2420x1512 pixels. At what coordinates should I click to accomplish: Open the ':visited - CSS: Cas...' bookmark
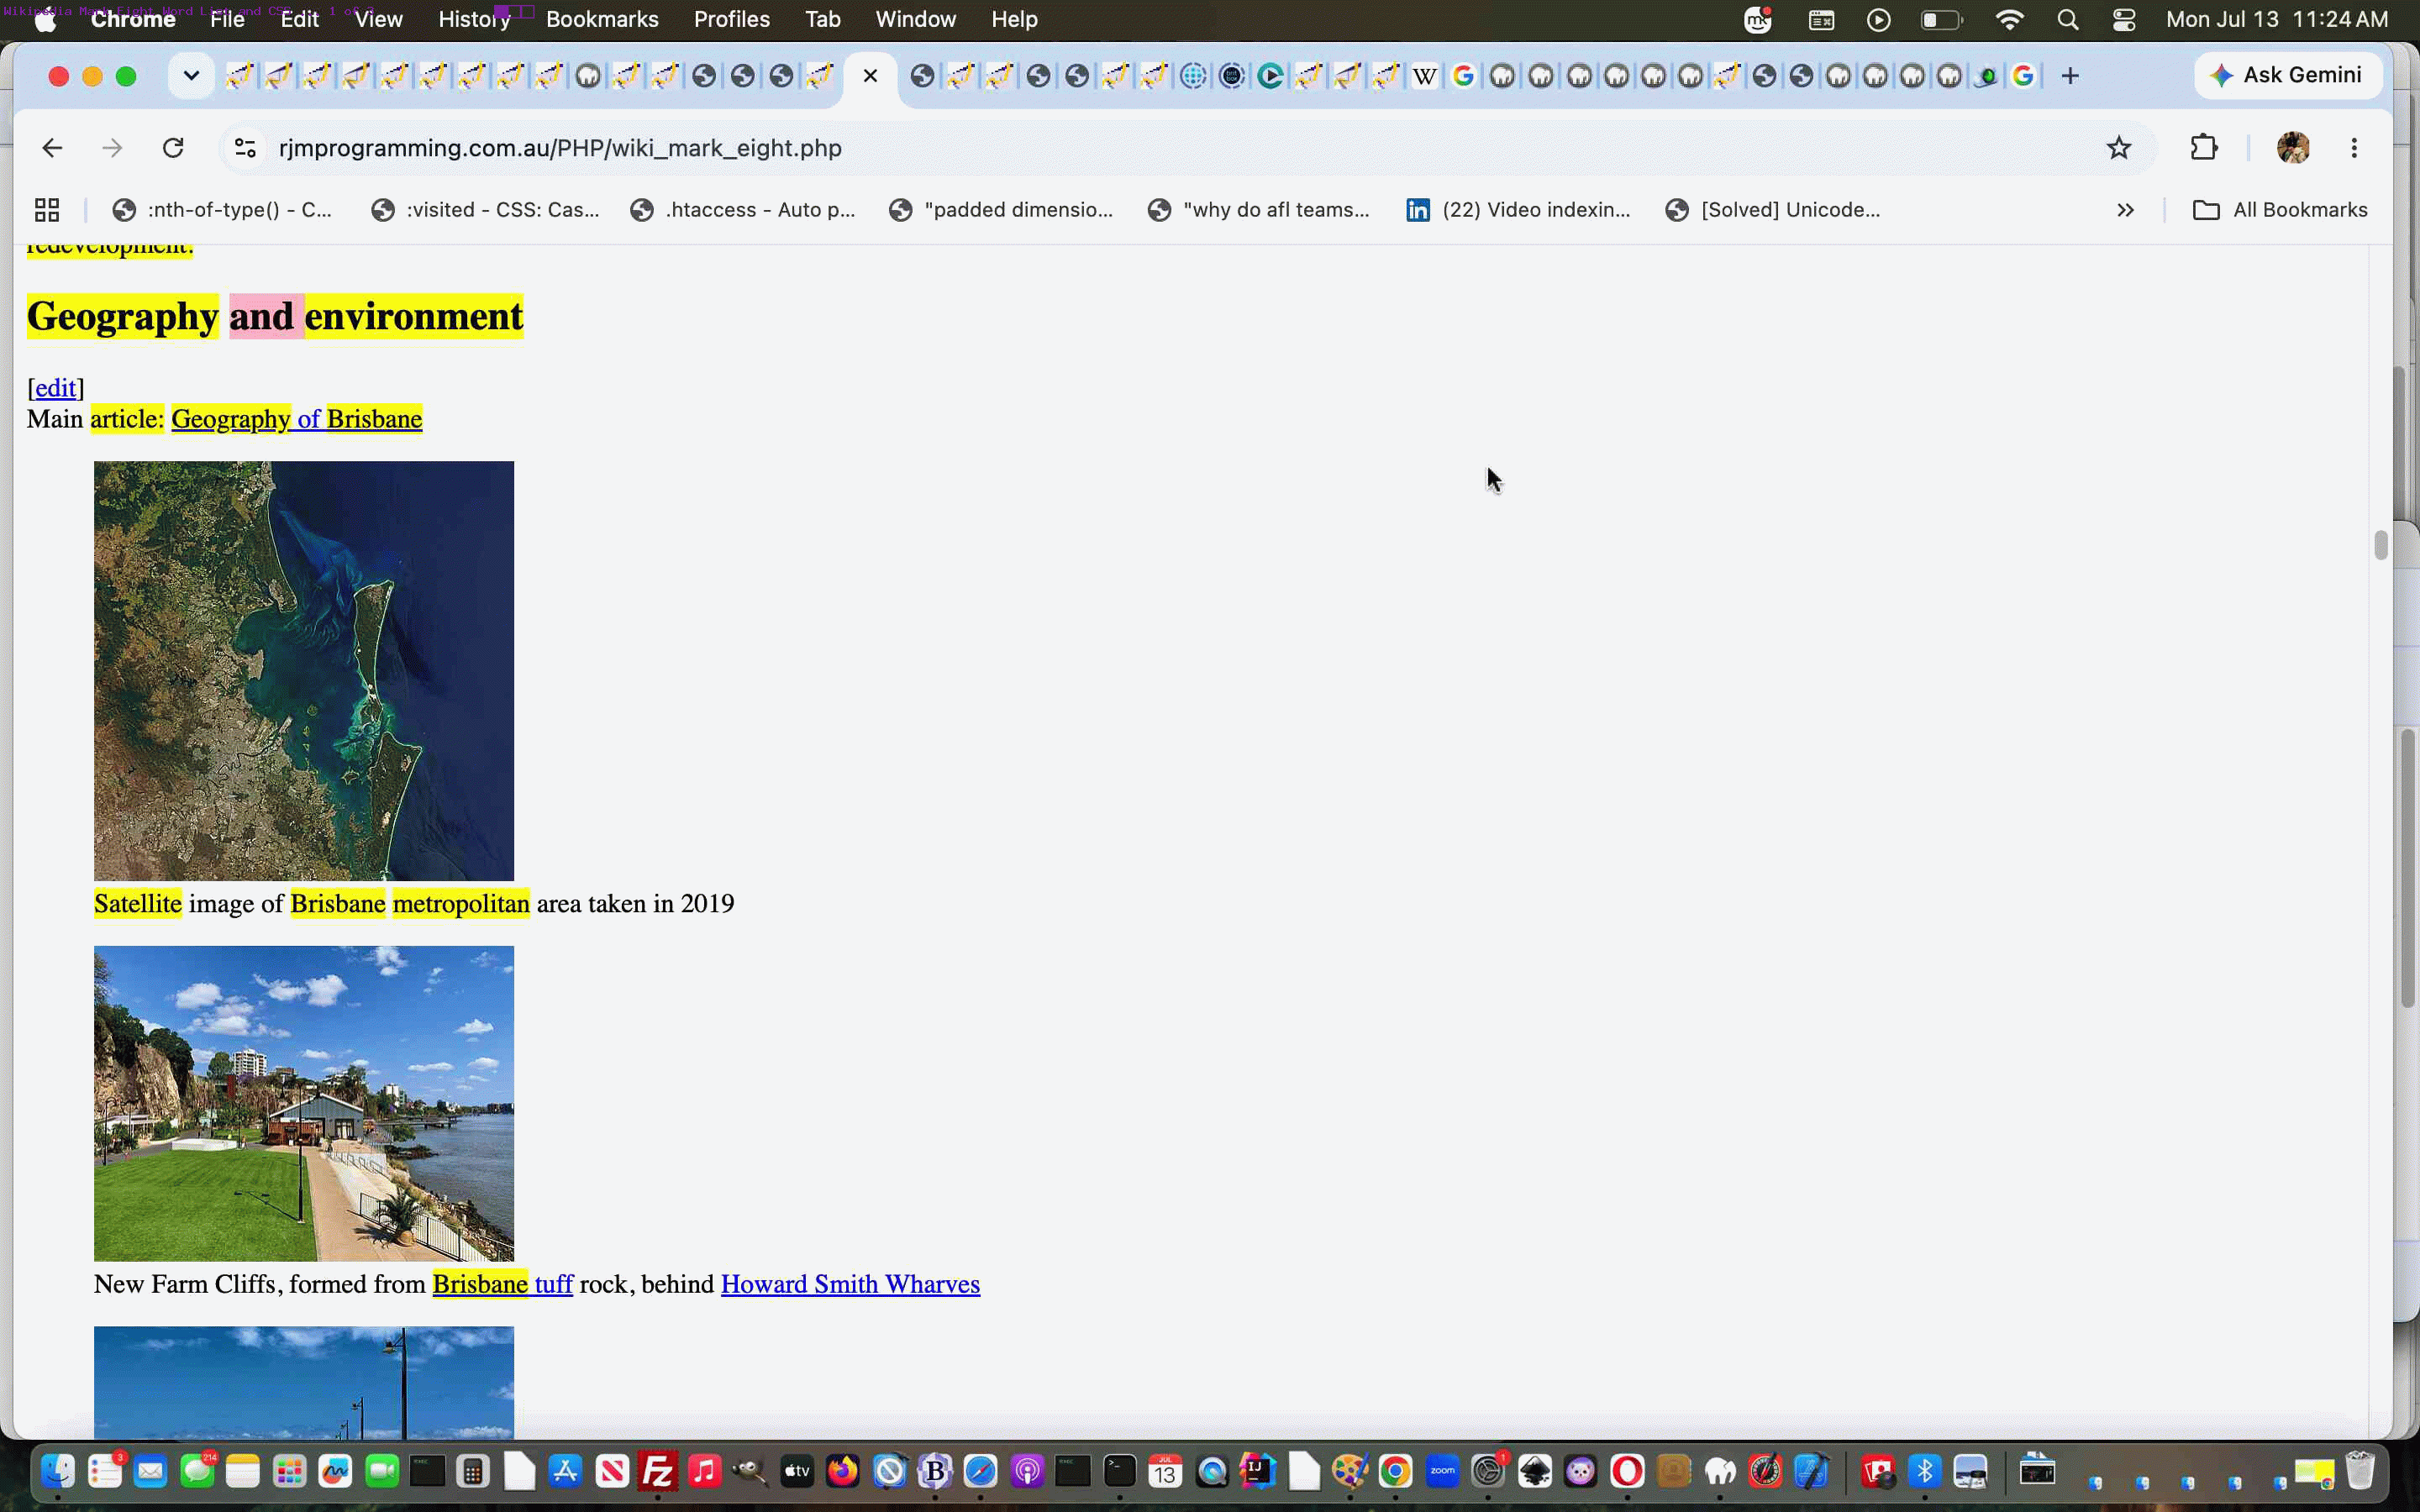click(486, 210)
